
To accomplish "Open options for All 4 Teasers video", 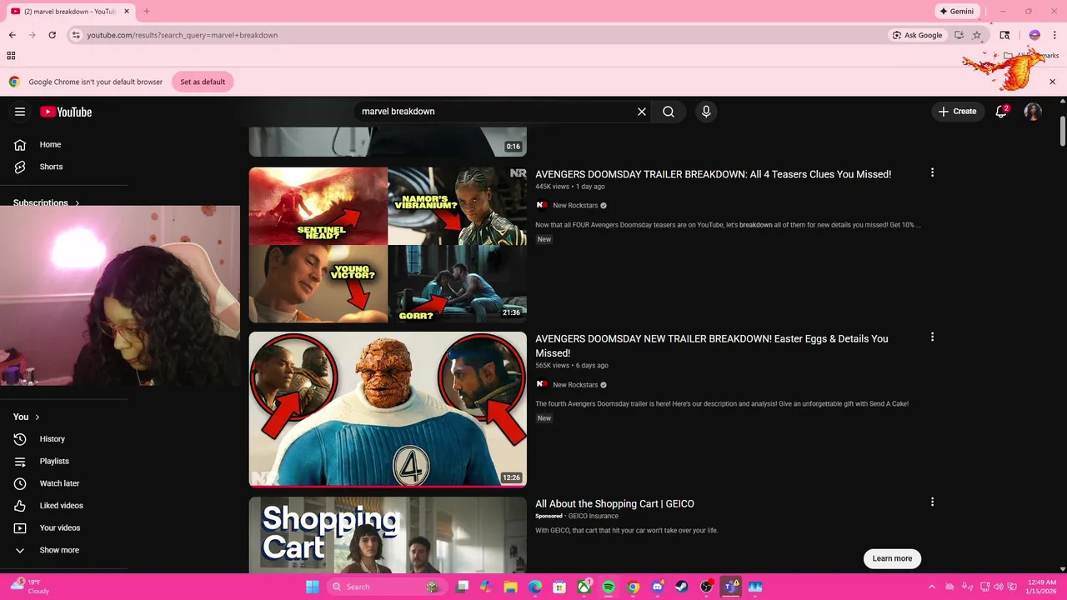I will [932, 172].
